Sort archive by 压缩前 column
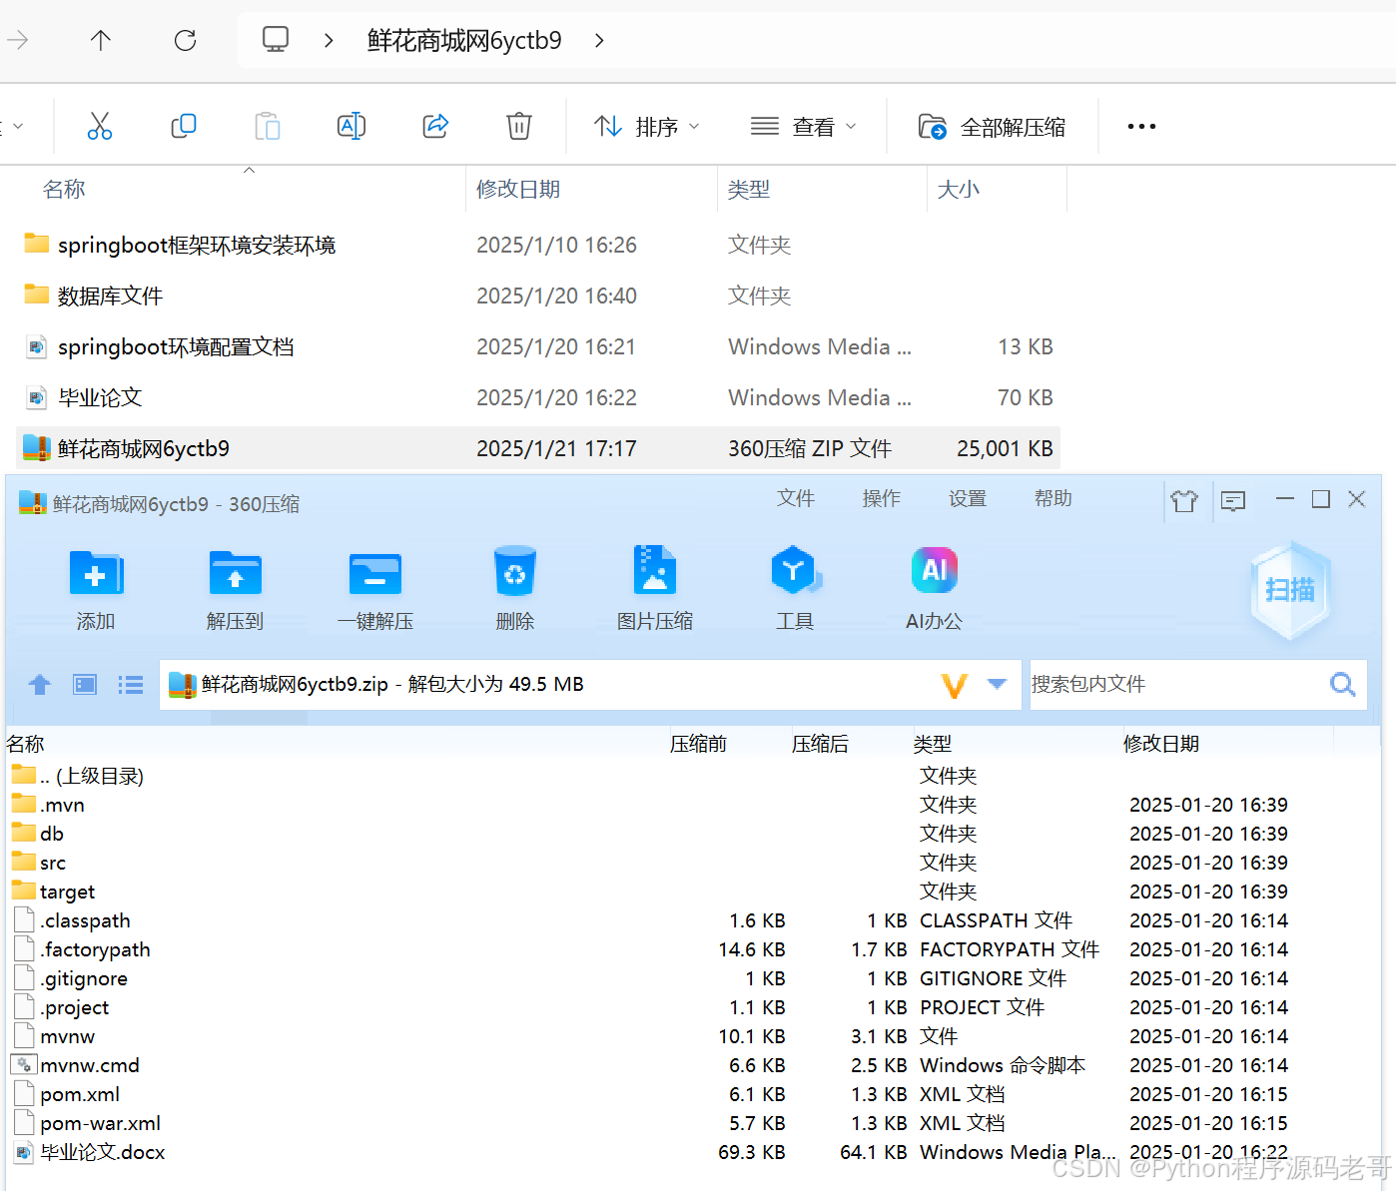Screen dimensions: 1396x1191 point(698,744)
